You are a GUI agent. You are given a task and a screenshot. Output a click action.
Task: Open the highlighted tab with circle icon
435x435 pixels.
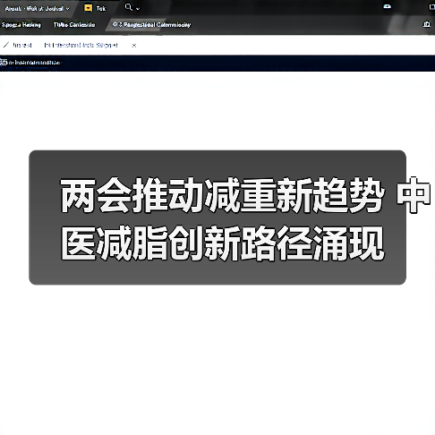coord(151,25)
